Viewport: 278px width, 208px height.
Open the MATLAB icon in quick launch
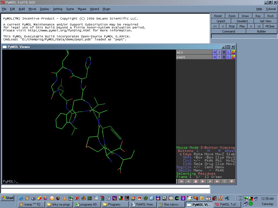click(x=83, y=198)
